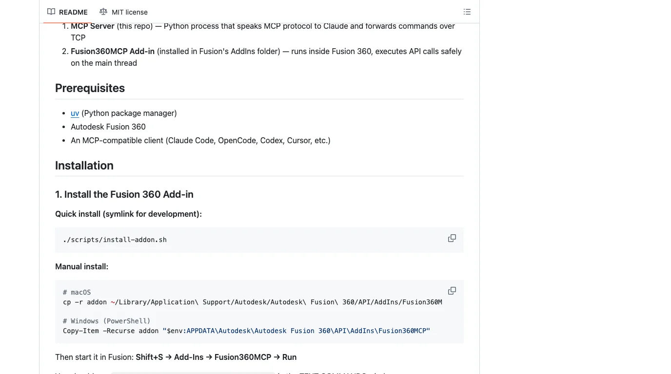
Task: Click the ./scripts/install-addon.sh command text
Action: (x=115, y=240)
